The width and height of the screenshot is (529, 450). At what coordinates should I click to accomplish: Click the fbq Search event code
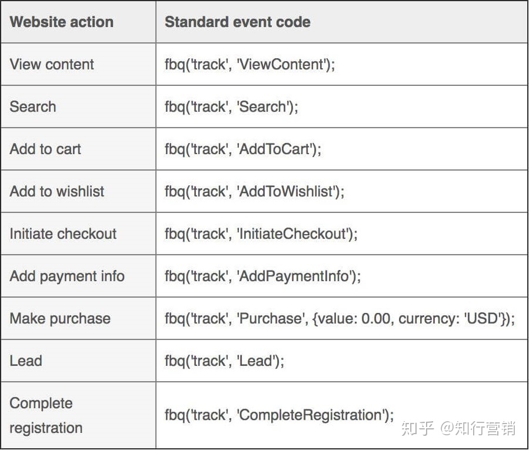pyautogui.click(x=231, y=107)
